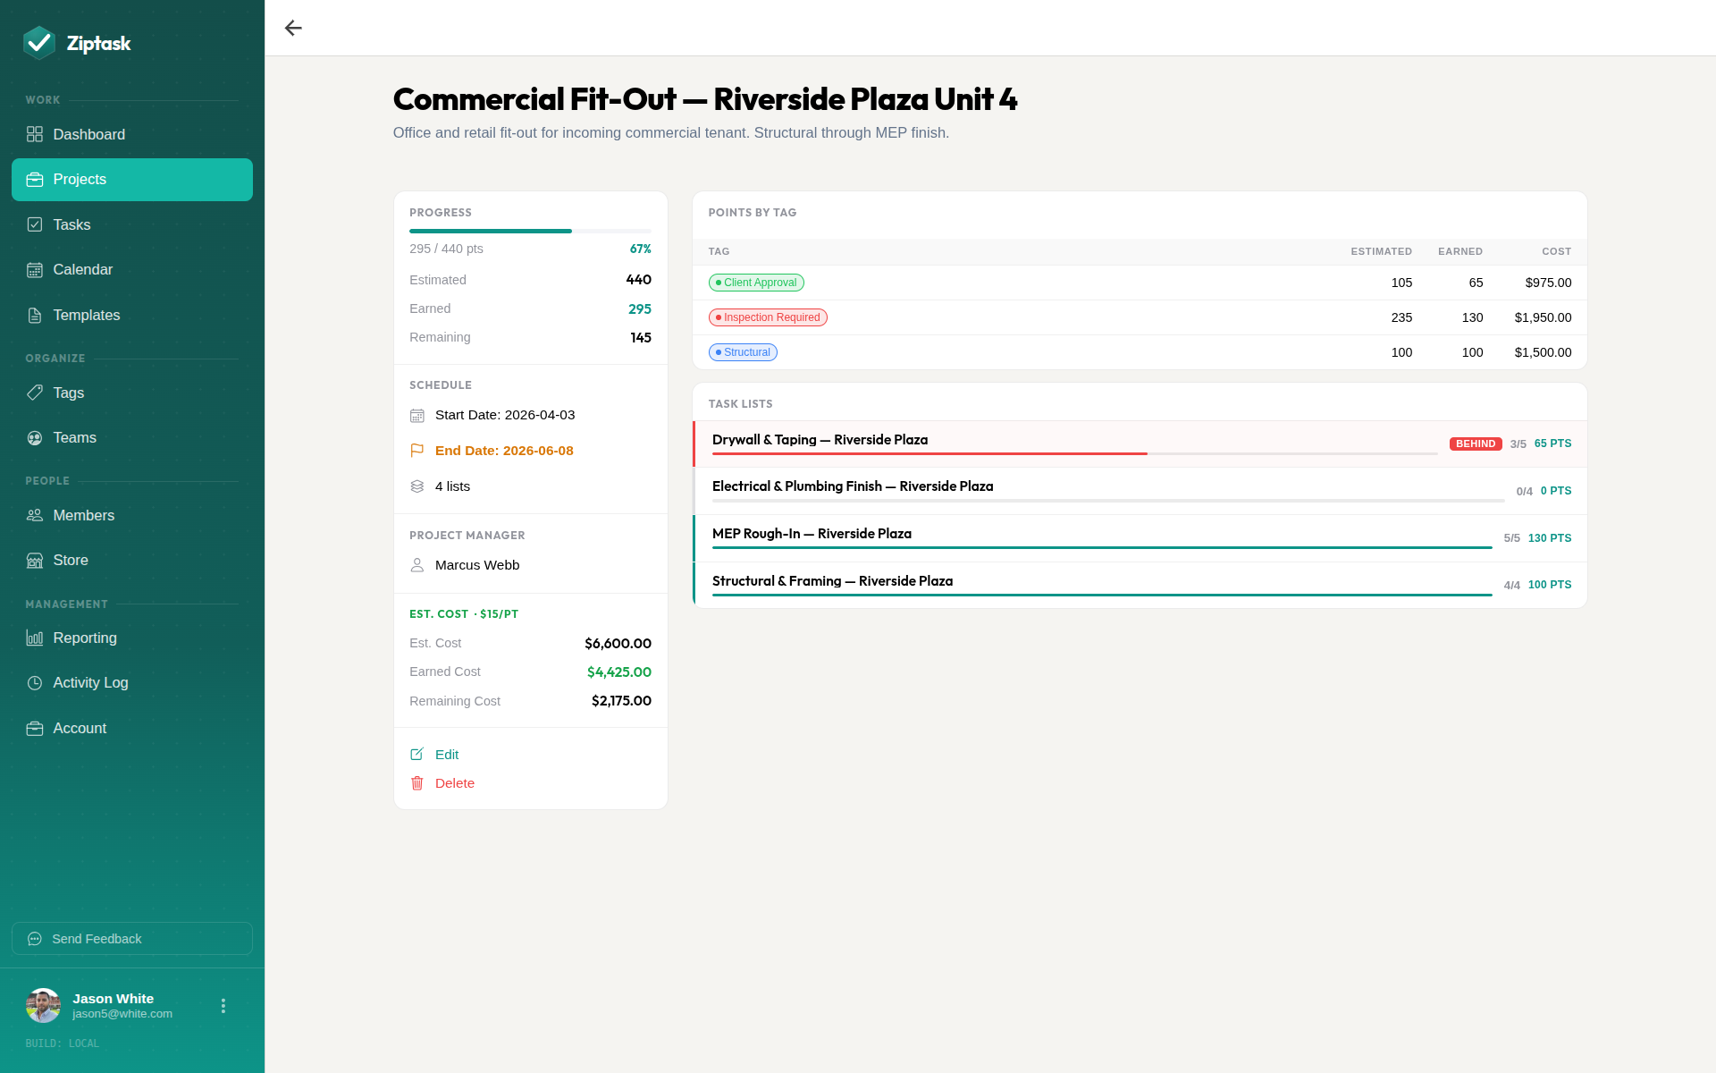
Task: Click the Tasks checkbox icon
Action: (x=35, y=224)
